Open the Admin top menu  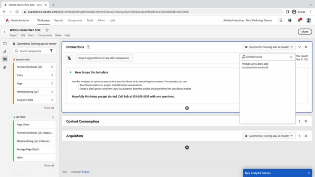[x=101, y=20]
